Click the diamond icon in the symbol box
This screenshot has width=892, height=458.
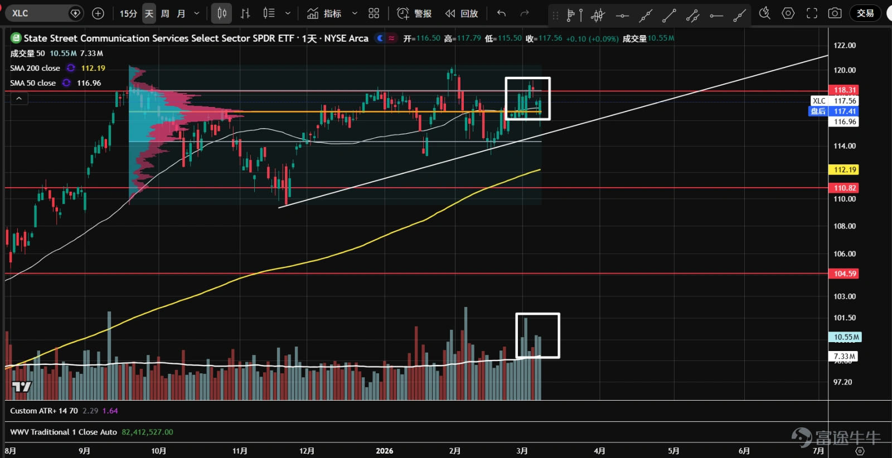[x=75, y=13]
